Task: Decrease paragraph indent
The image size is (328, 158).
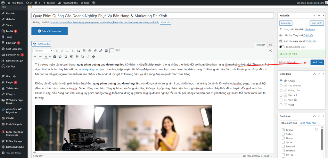Action: 71,57
